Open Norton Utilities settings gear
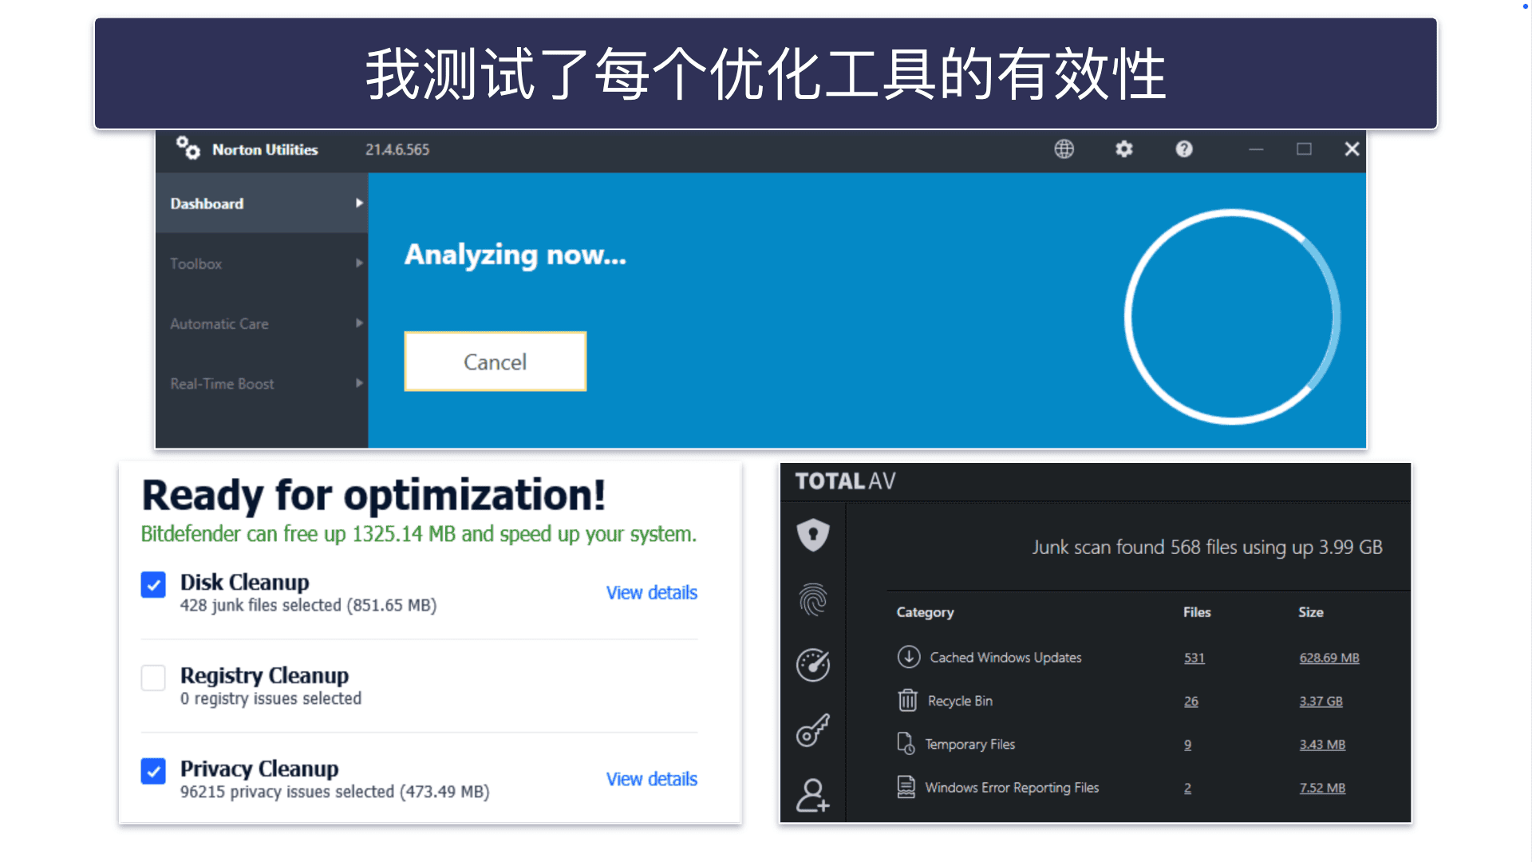 [x=1123, y=149]
